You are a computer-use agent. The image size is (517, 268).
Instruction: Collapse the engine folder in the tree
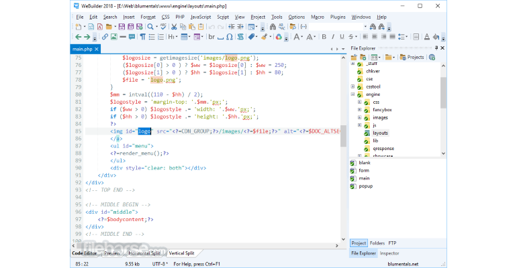click(352, 94)
